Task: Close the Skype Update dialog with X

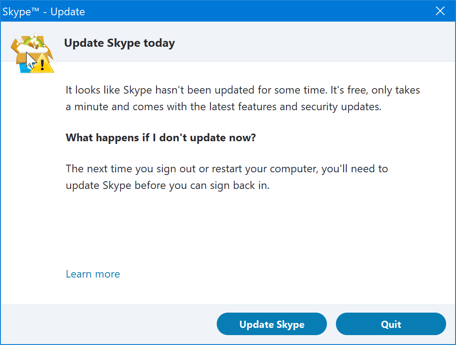Action: (x=440, y=11)
